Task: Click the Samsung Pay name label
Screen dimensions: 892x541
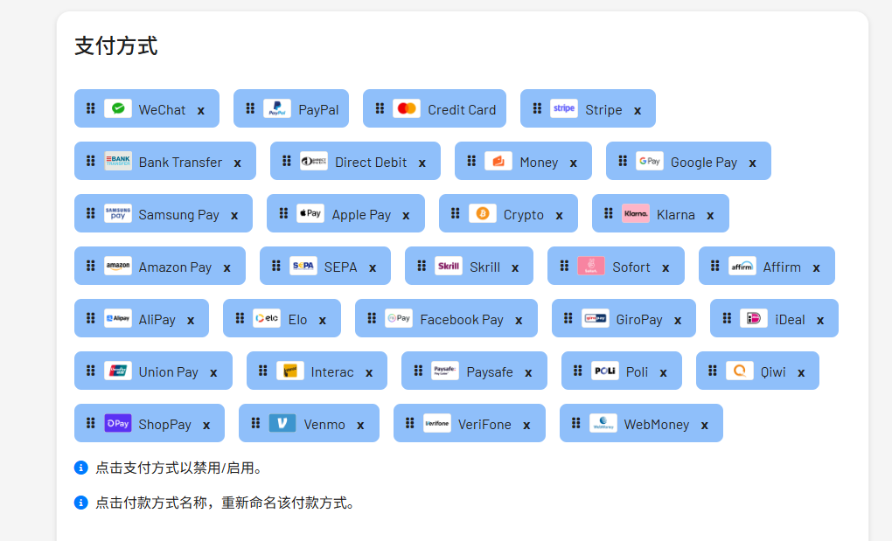Action: coord(178,215)
